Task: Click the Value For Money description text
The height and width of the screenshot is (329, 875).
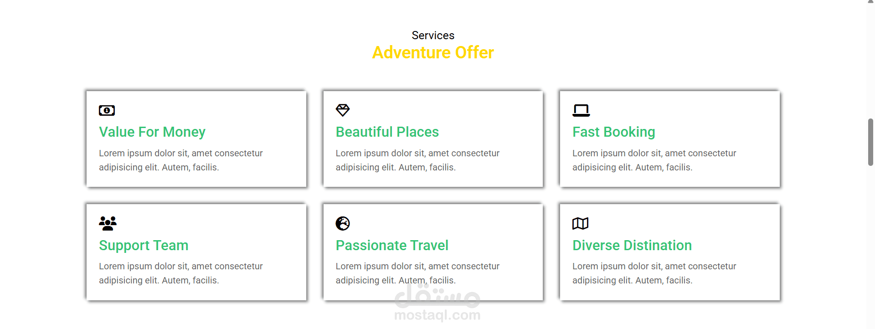Action: pyautogui.click(x=181, y=160)
